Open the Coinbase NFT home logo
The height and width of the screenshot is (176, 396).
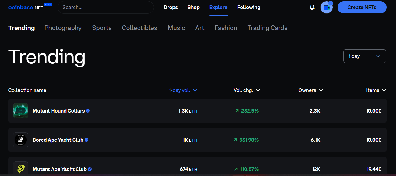[x=26, y=8]
